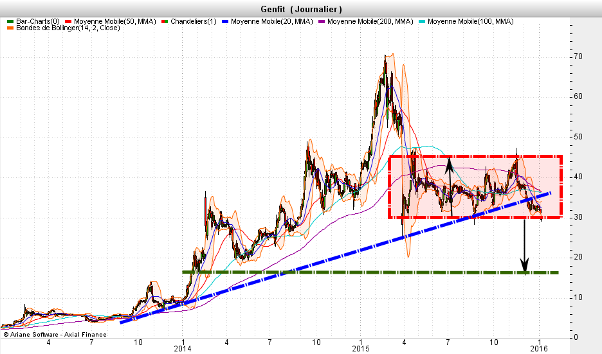This screenshot has width=602, height=354.
Task: Click the Genfit ( Journalier ) chart title
Action: coord(301,9)
